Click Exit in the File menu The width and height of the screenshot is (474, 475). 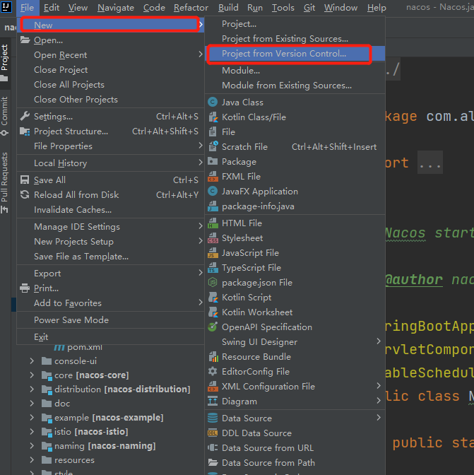(x=110, y=337)
